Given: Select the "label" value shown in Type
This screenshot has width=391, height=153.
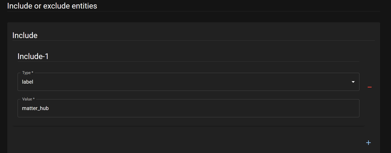Looking at the screenshot, I should click(x=28, y=82).
